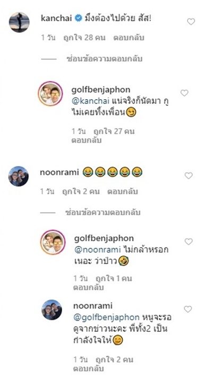Tap heart on noonrami's laughing emoji comment
Image resolution: width=204 pixels, height=386 pixels.
coord(189,176)
